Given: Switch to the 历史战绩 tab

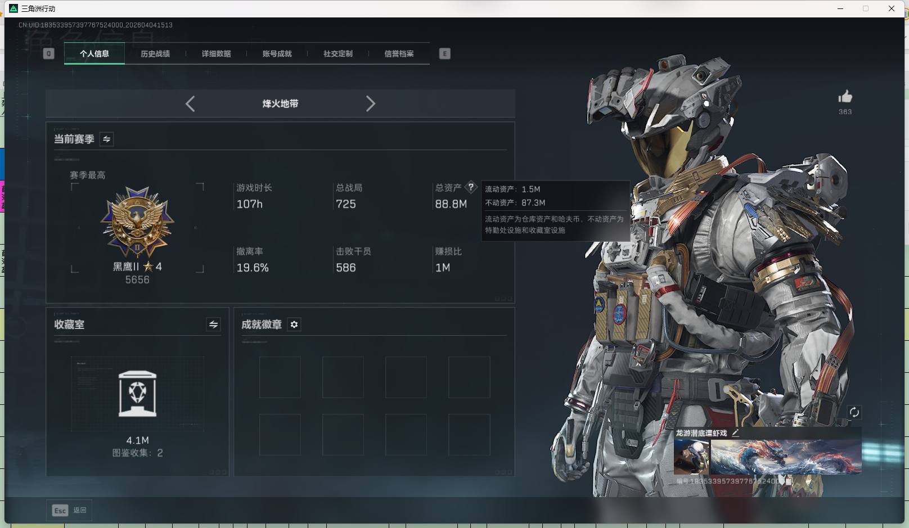Looking at the screenshot, I should click(156, 53).
